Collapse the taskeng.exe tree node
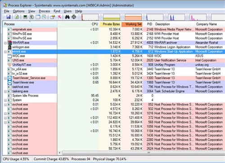This screenshot has height=163, width=225. [x=5, y=92]
